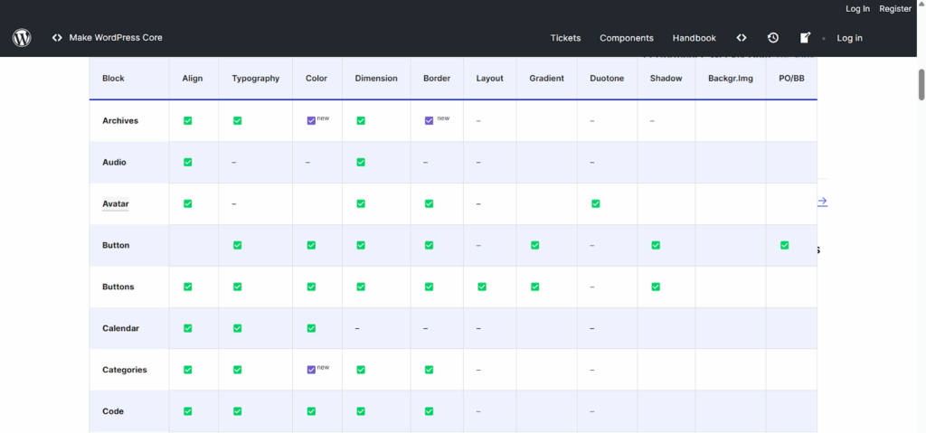Click the Backgr.Img column header
926x433 pixels.
pyautogui.click(x=731, y=78)
